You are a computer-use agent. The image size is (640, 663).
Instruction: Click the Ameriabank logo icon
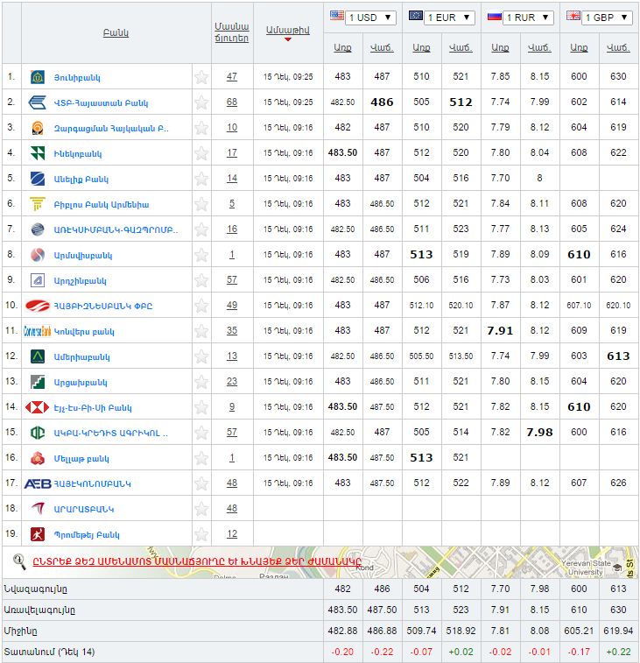(x=38, y=356)
